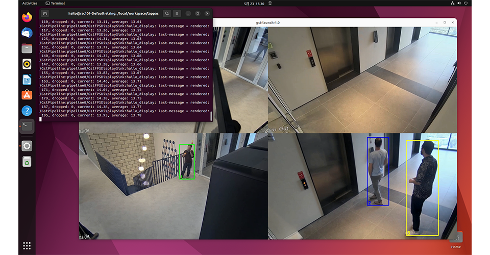This screenshot has height=255, width=490.
Task: Click the terminal vertical scrollbar
Action: [211, 116]
